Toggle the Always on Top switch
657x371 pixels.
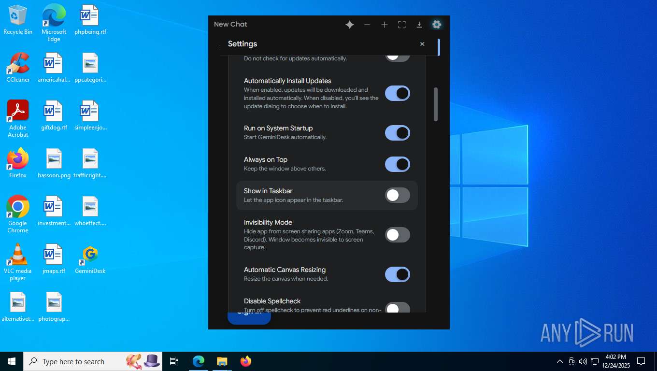[398, 164]
